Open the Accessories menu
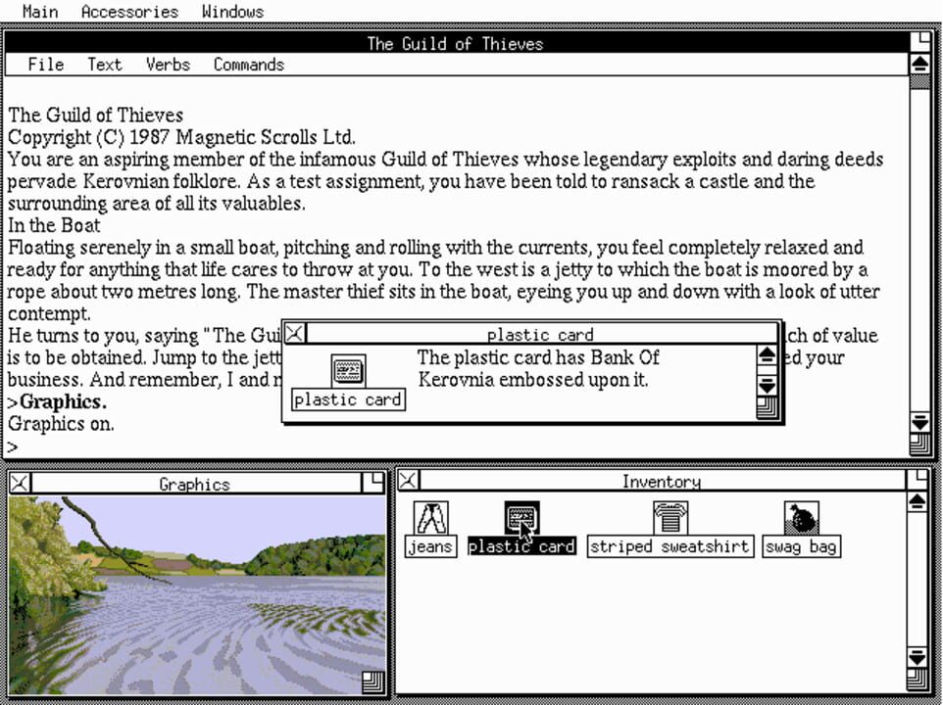943x705 pixels. [129, 11]
